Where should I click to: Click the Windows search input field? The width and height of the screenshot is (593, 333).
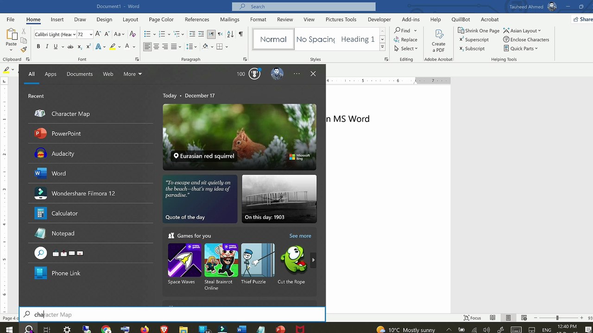click(172, 314)
